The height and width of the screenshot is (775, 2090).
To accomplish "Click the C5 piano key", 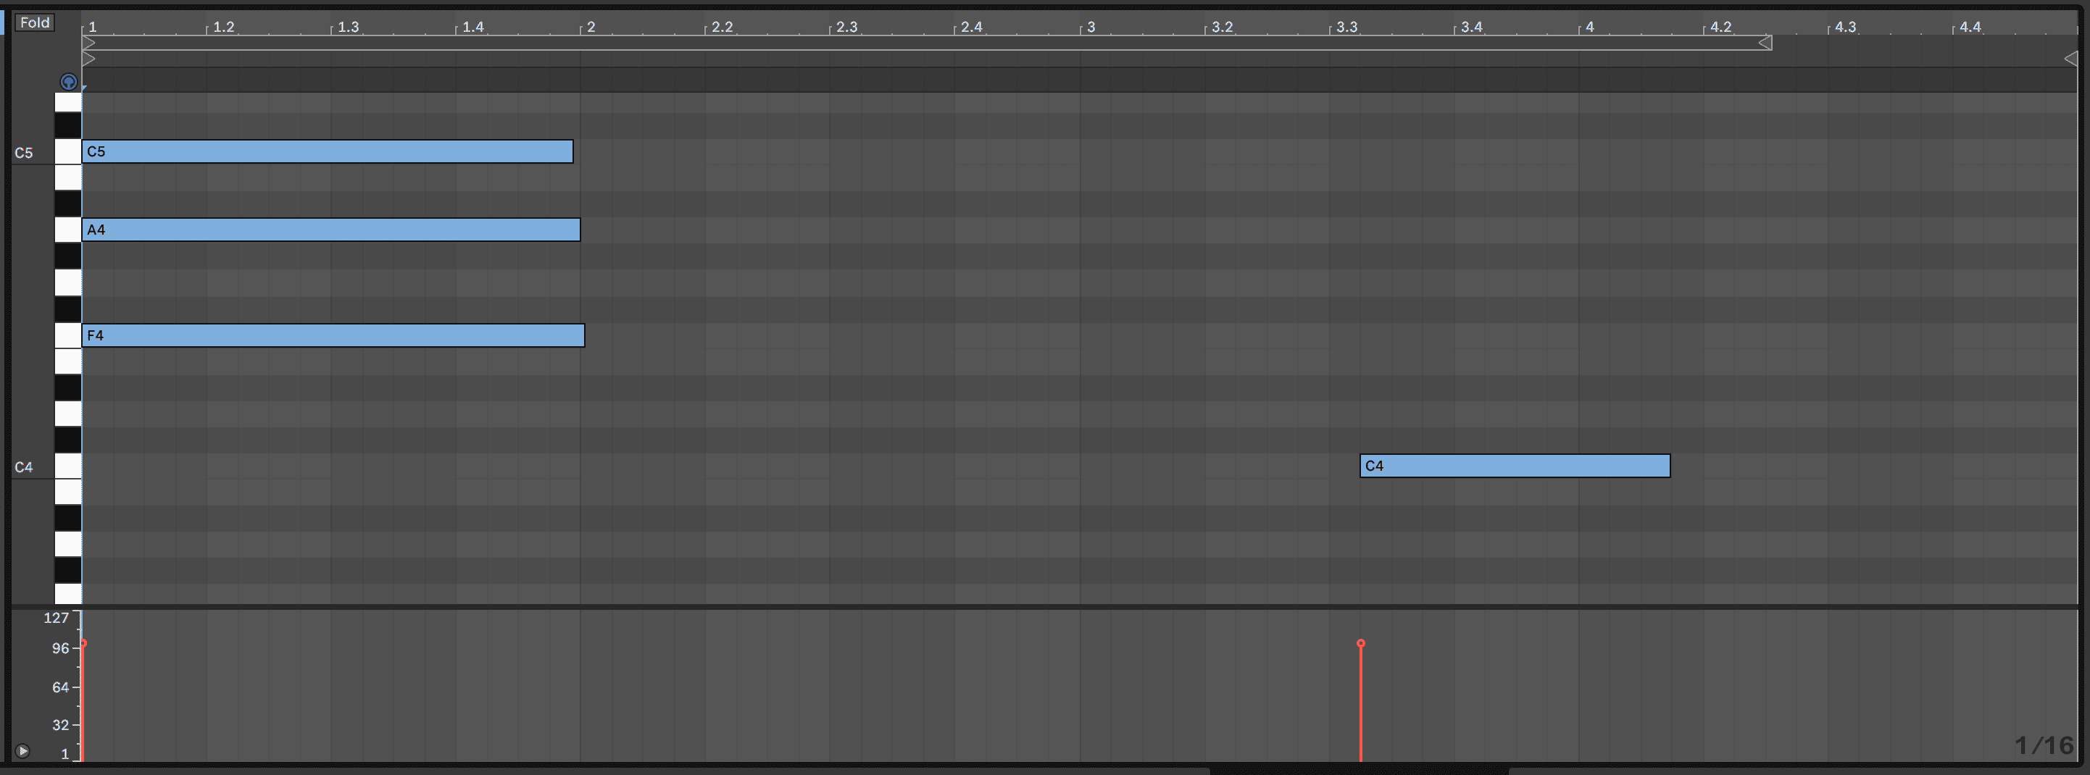I will point(68,151).
